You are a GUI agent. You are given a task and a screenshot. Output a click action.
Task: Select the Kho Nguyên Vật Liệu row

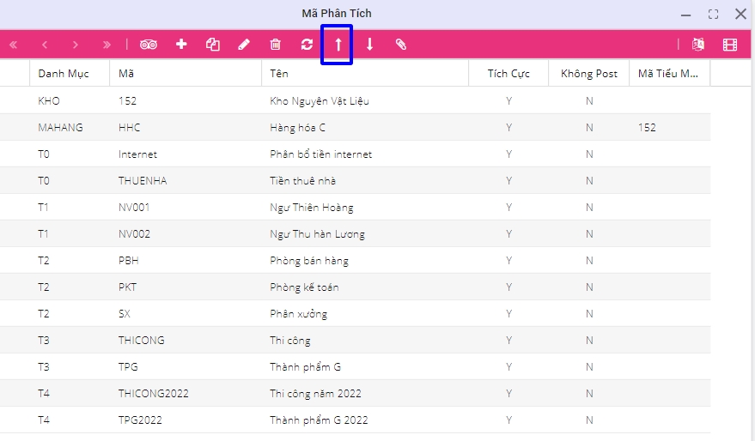click(x=320, y=101)
